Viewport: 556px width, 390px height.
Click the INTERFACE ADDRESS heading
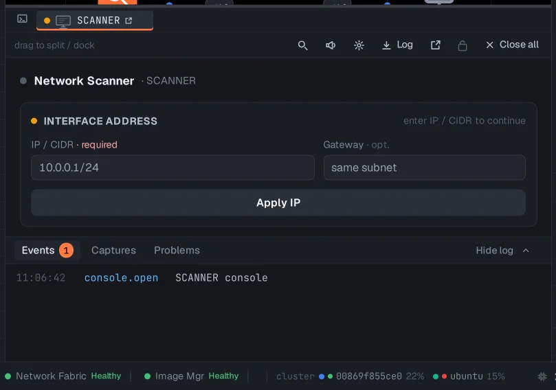100,121
